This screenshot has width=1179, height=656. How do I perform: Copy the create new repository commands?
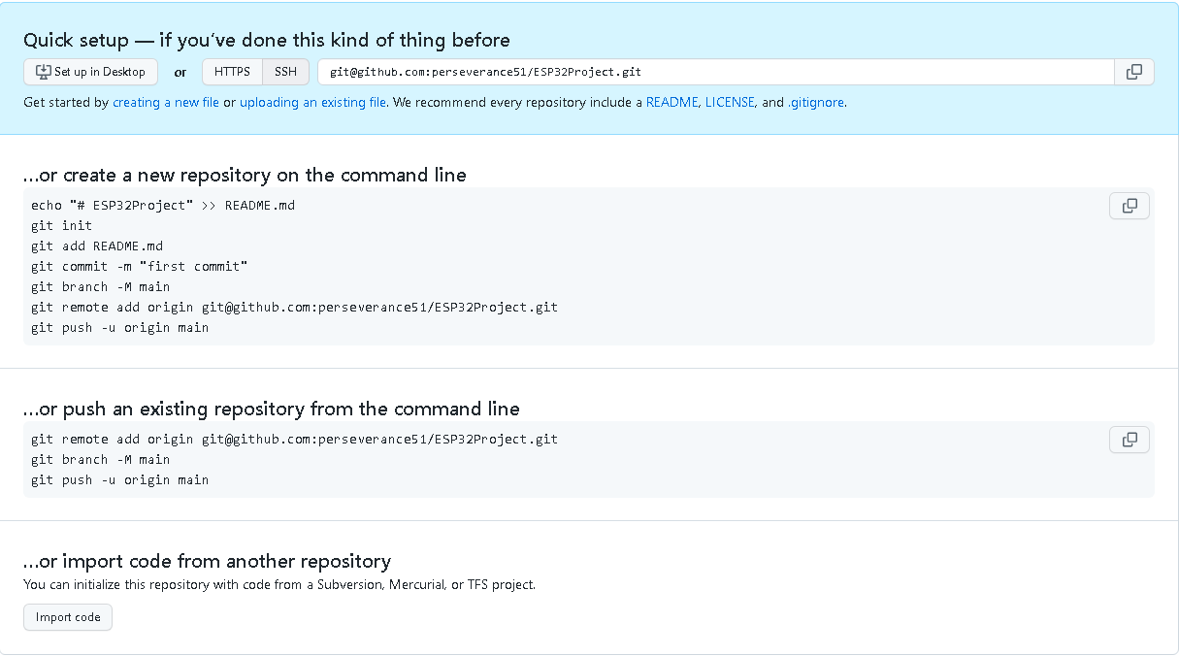pos(1129,206)
